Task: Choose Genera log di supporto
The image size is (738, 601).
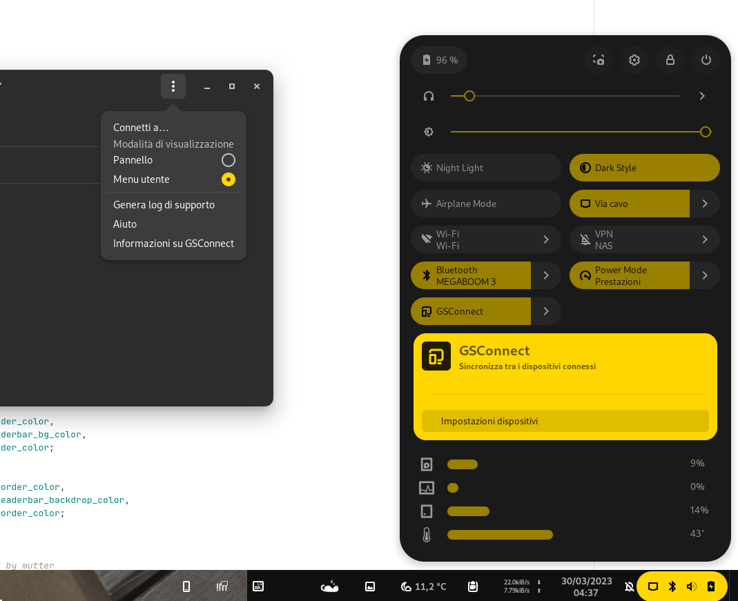Action: point(173,204)
